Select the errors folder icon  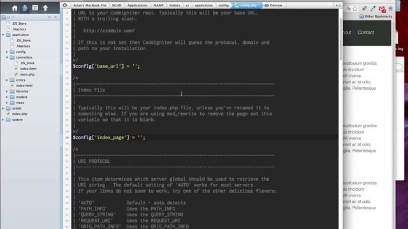pos(12,80)
